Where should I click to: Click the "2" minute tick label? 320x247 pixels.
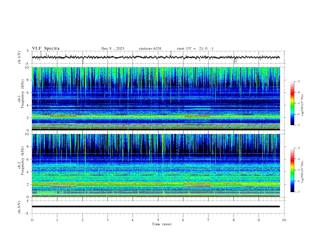pyautogui.click(x=82, y=220)
